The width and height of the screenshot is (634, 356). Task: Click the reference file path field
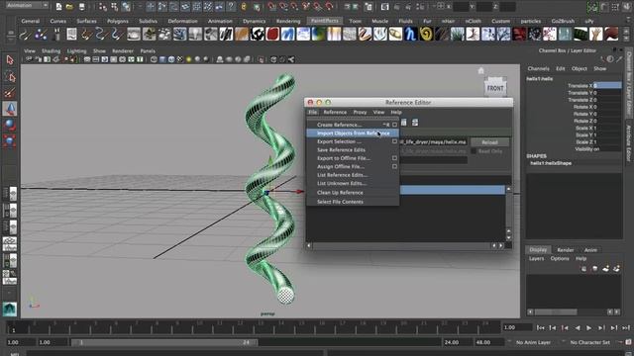tap(433, 142)
